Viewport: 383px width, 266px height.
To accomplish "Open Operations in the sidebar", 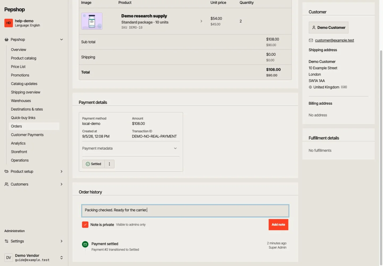I will coord(20,160).
